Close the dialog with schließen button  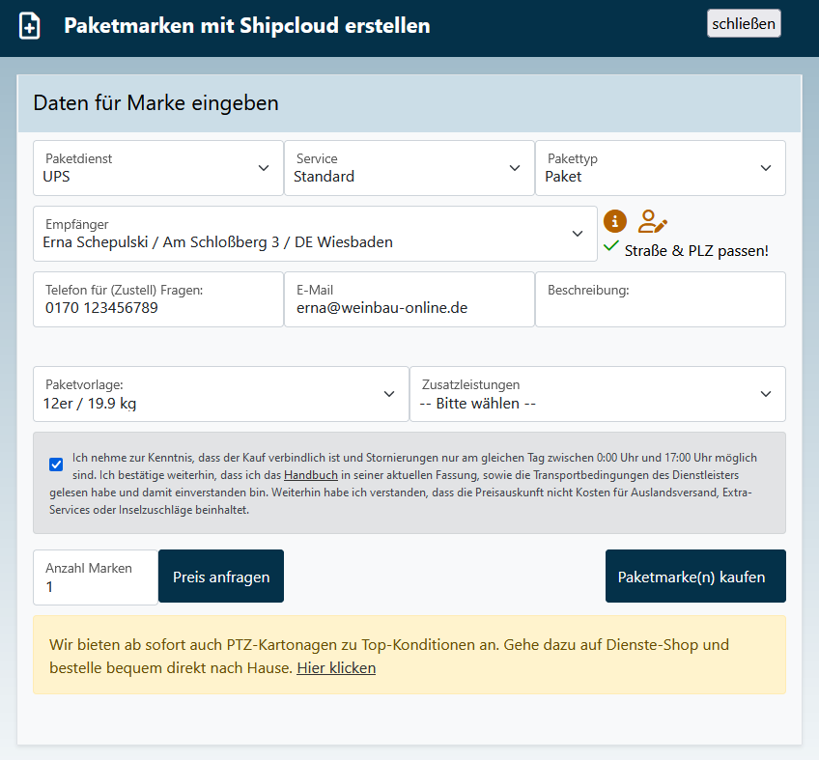pyautogui.click(x=744, y=23)
